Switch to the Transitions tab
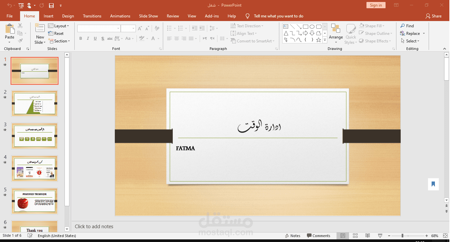Screen dimensions: 452x242 coord(92,16)
